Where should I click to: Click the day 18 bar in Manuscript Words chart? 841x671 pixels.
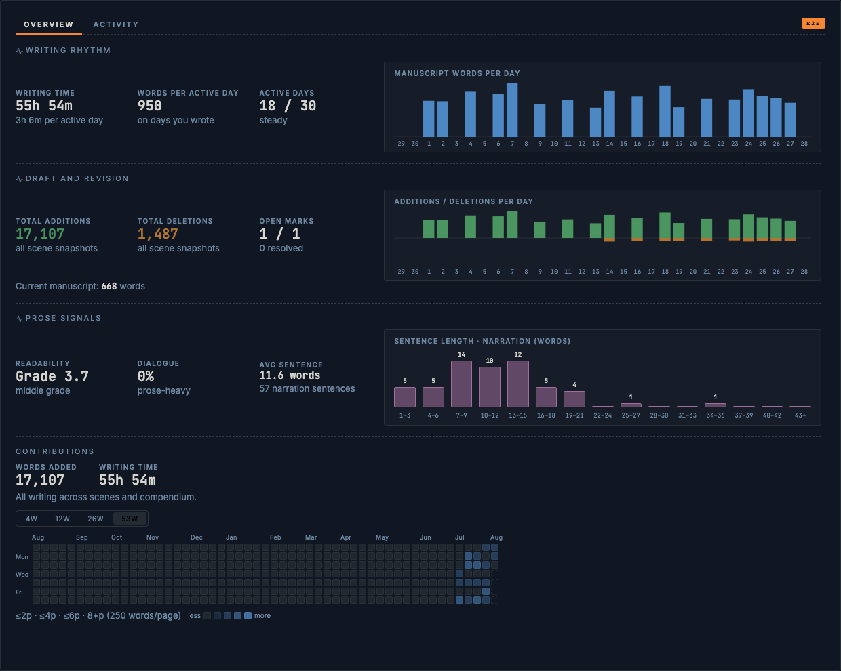coord(665,111)
